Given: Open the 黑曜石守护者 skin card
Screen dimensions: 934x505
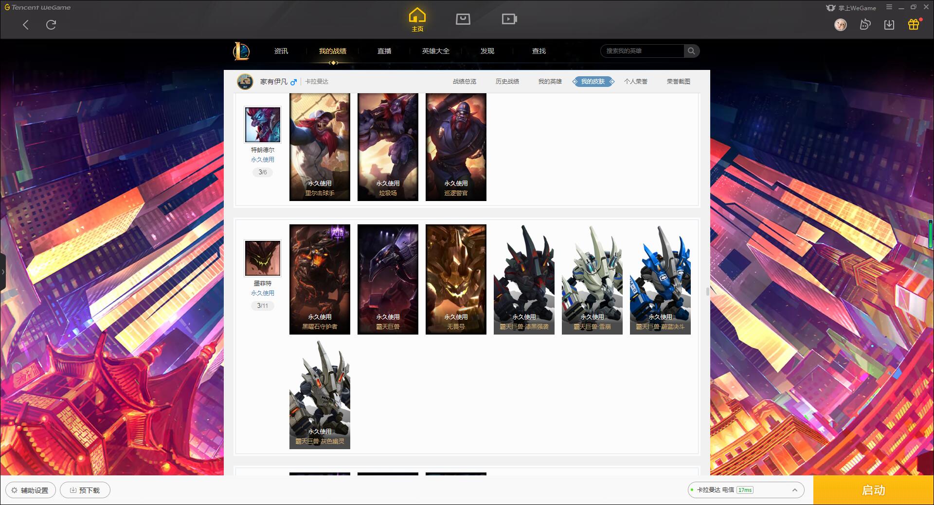Looking at the screenshot, I should [320, 279].
